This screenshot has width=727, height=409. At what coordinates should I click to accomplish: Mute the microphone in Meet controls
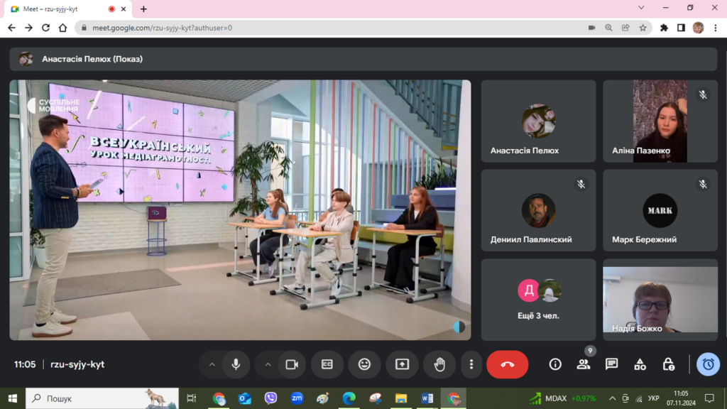(236, 364)
